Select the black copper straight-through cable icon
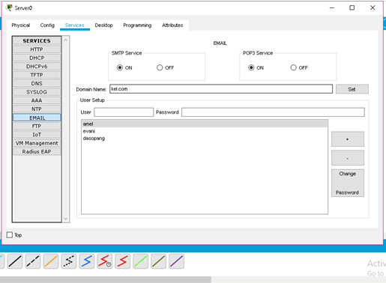Image resolution: width=386 pixels, height=283 pixels. tap(15, 261)
